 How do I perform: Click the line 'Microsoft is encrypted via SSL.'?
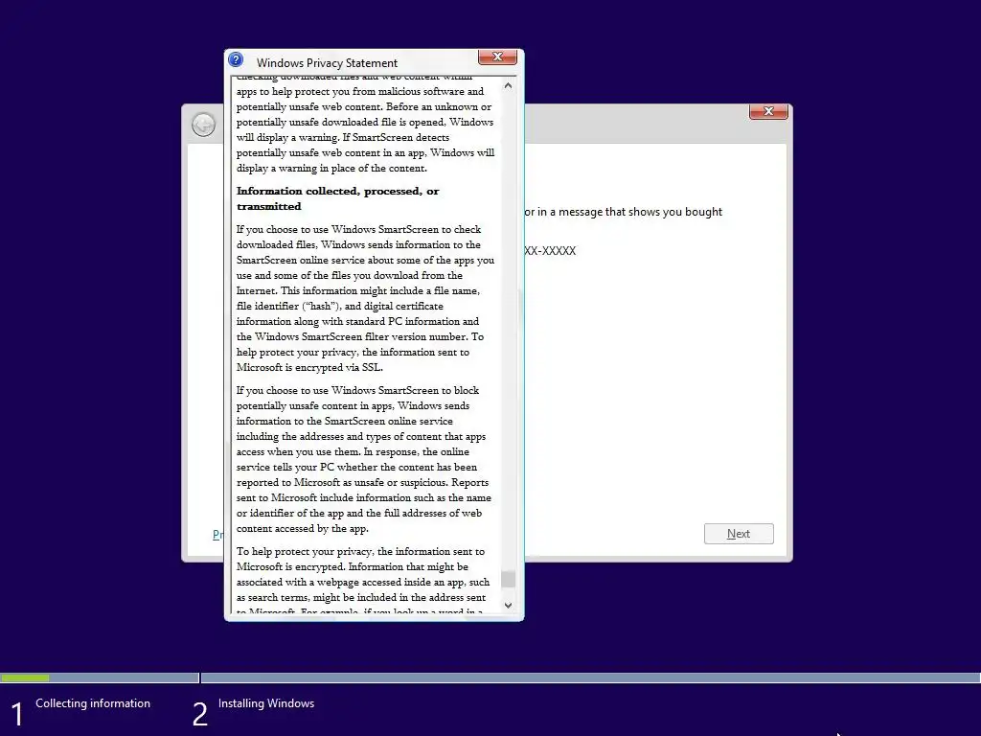point(309,367)
